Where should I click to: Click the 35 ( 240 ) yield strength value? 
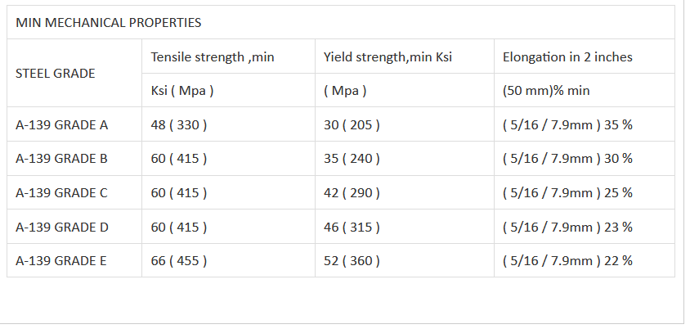click(352, 159)
